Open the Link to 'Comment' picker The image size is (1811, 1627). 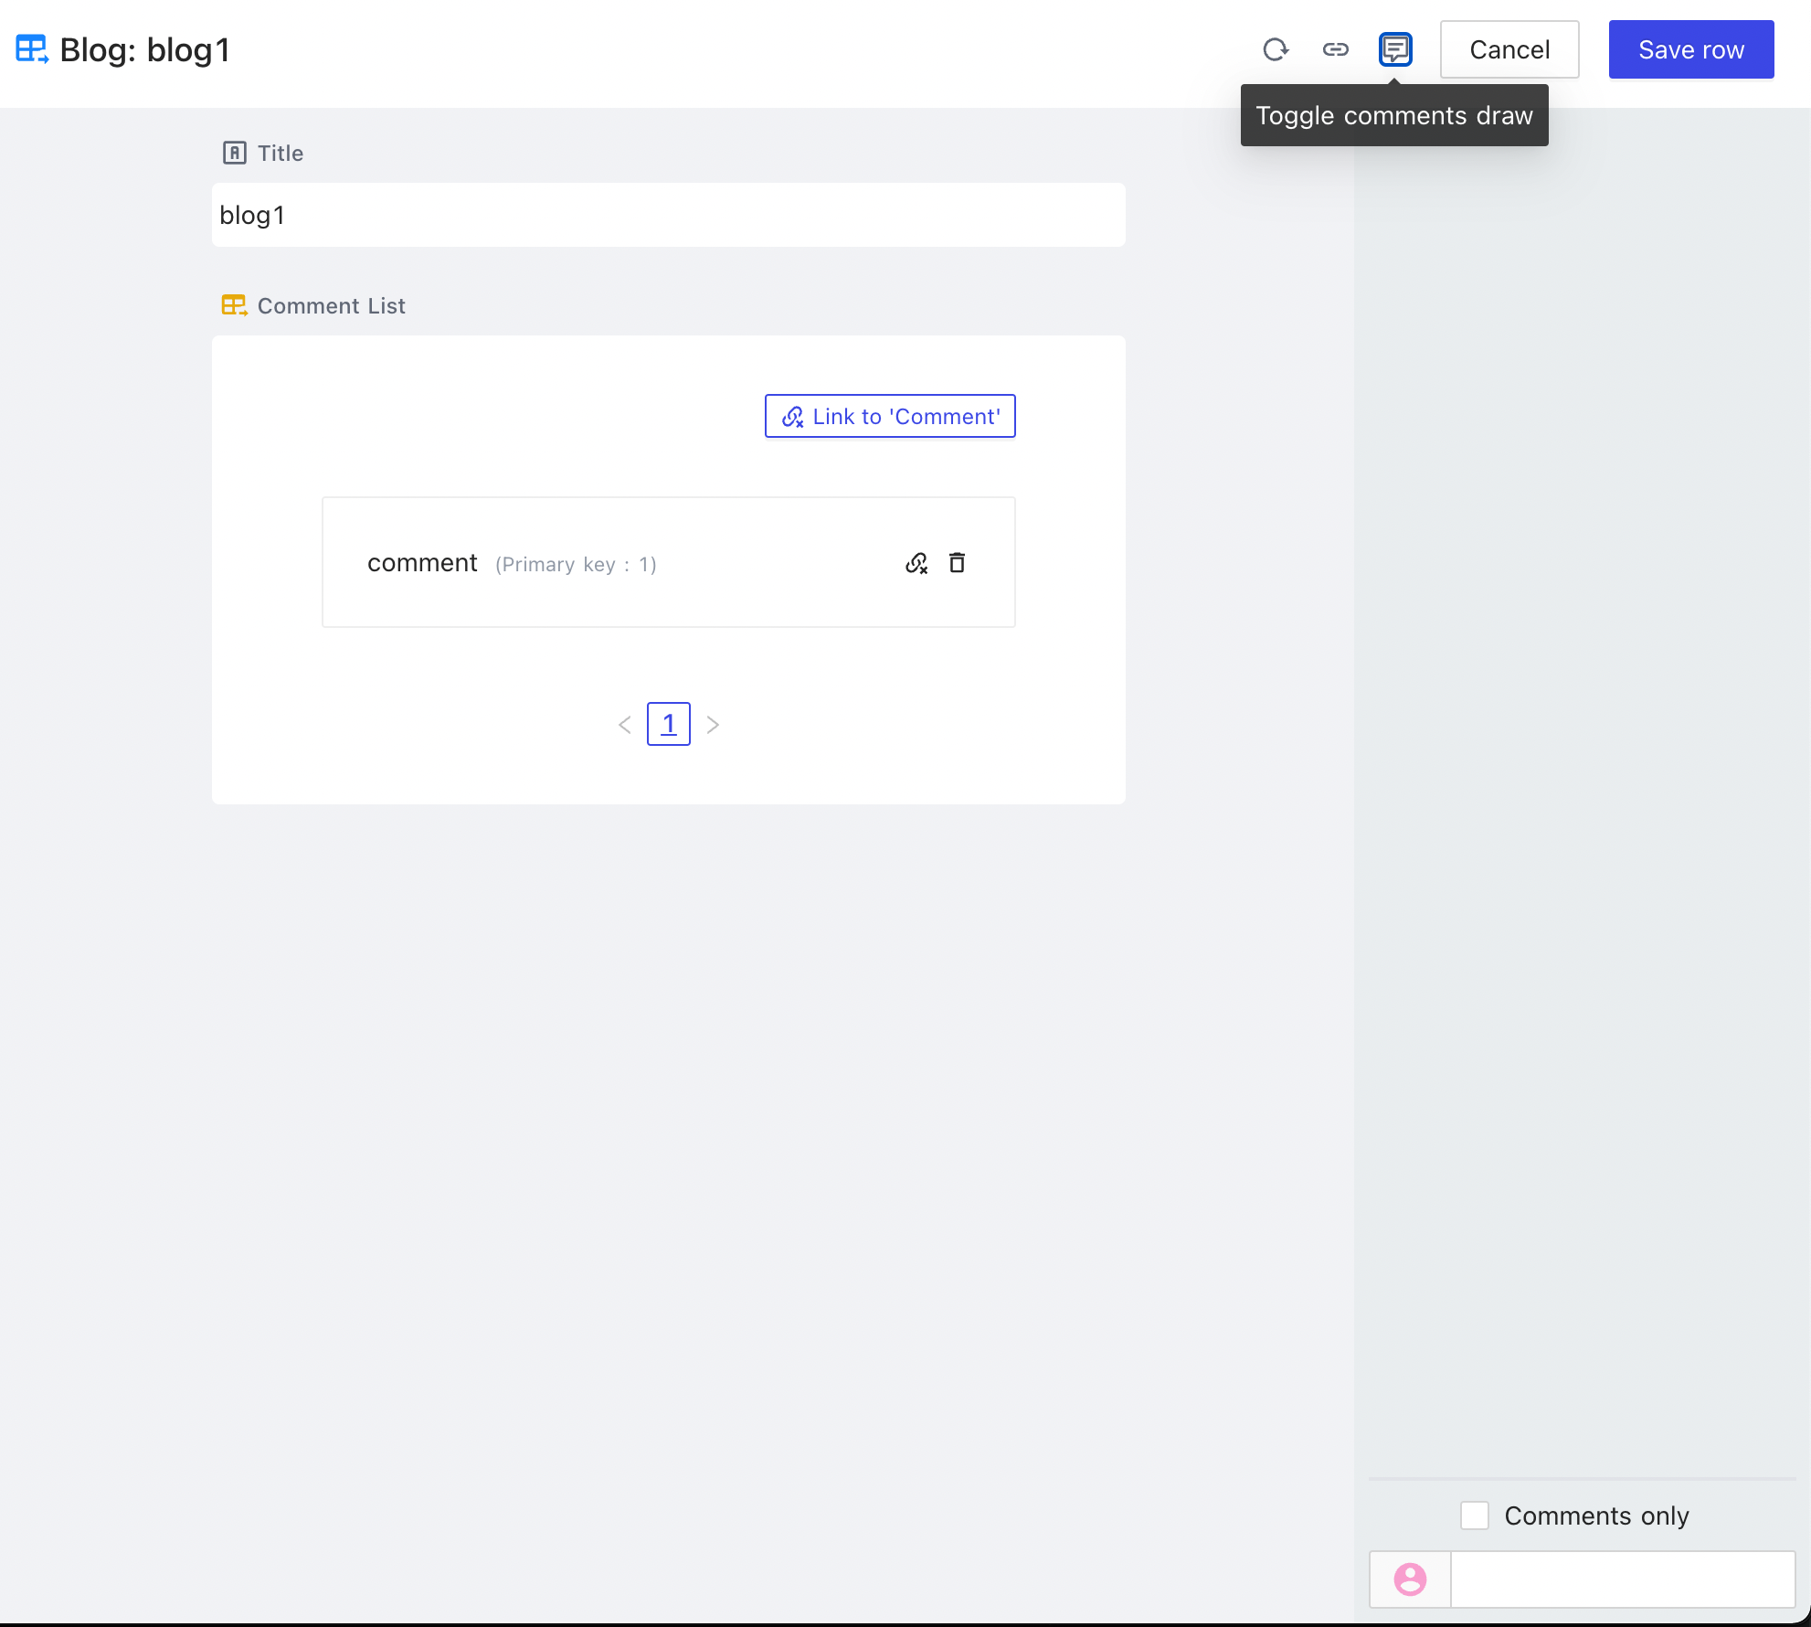click(x=889, y=416)
